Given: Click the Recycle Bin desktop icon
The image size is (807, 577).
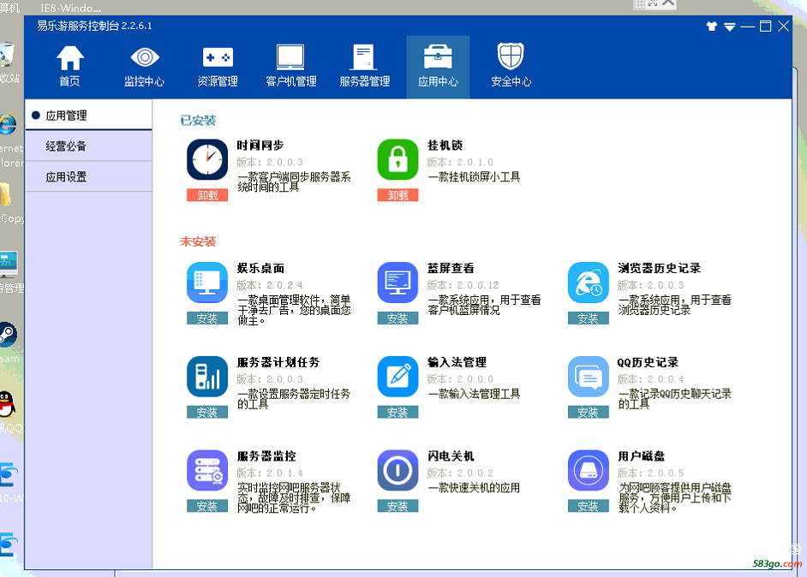Looking at the screenshot, I should (x=7, y=55).
